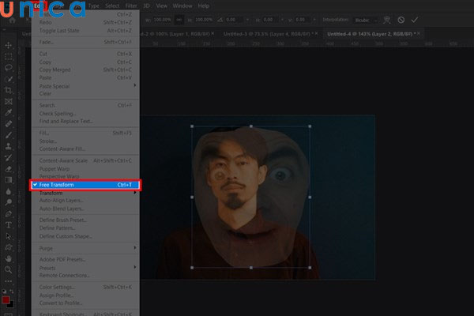
Task: Select the Horizontal Type tool
Action: tap(9, 225)
